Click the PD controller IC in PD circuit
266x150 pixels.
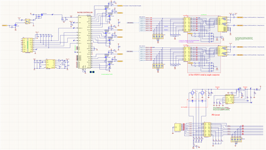click(229, 99)
